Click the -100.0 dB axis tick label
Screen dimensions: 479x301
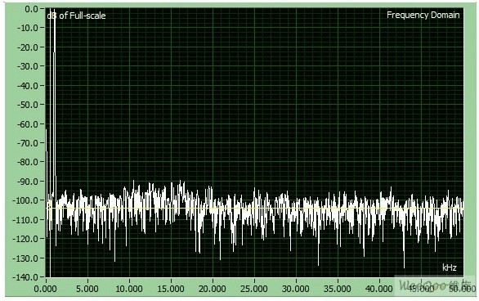(25, 200)
